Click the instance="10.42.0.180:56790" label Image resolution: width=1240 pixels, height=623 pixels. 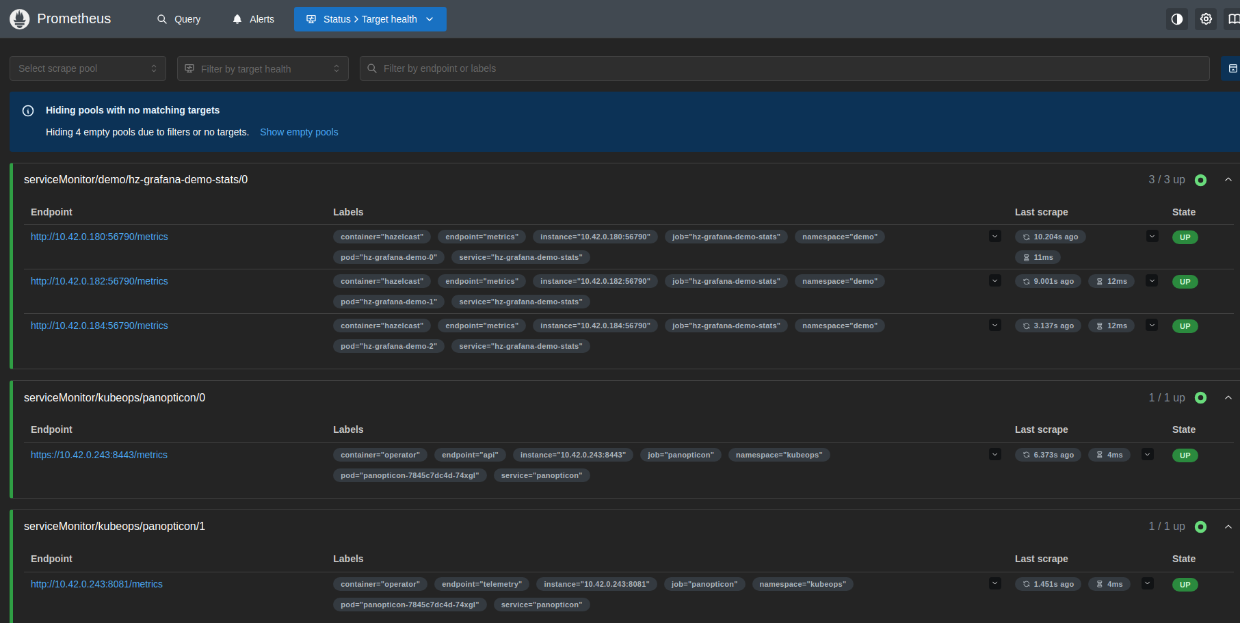(x=596, y=237)
